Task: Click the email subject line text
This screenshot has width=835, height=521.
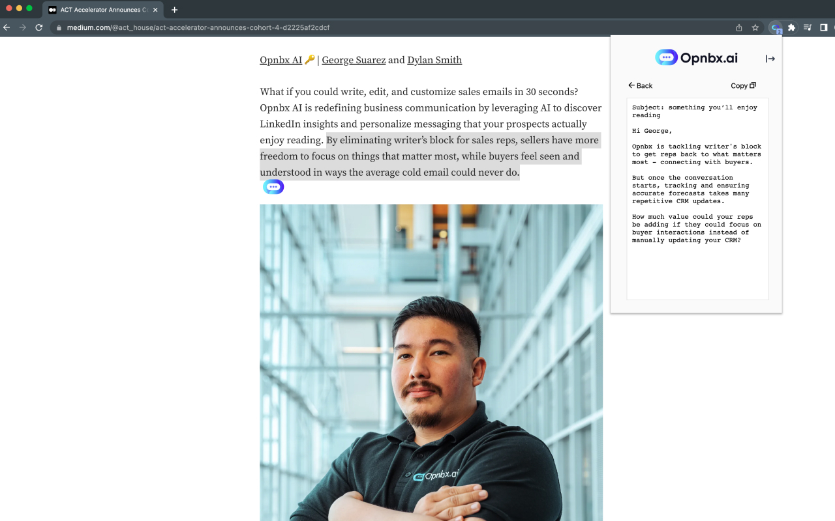Action: coord(695,111)
